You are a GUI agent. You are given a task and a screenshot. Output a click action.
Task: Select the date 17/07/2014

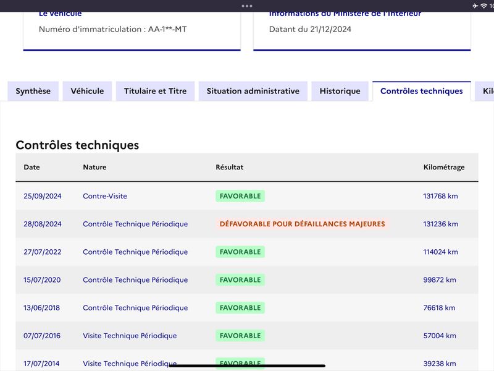click(x=41, y=364)
